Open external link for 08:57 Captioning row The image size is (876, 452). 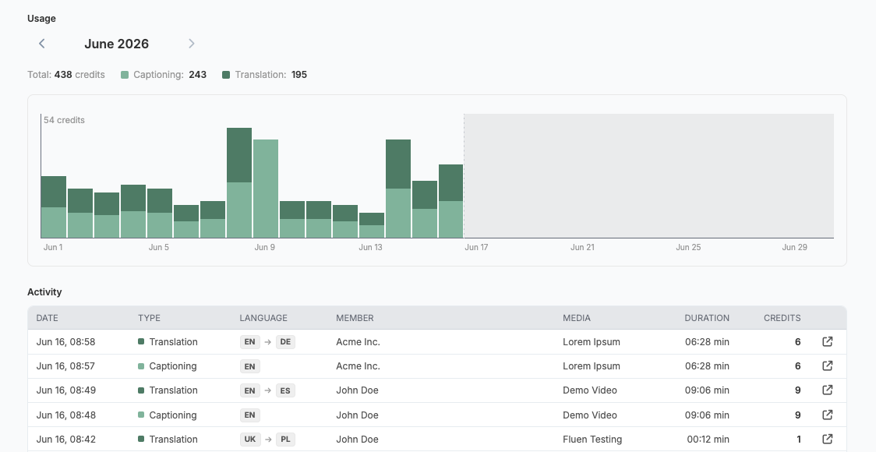(x=828, y=366)
